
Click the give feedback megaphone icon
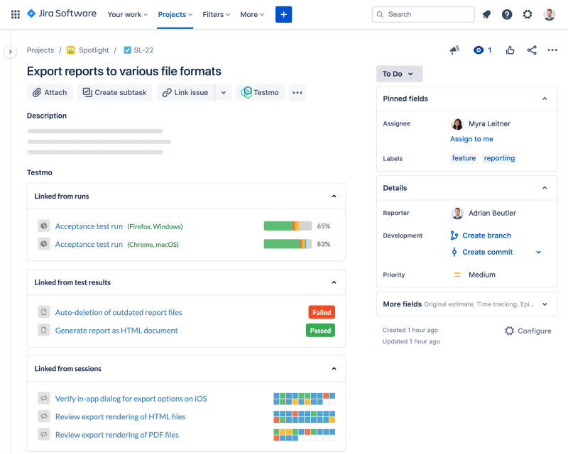(x=454, y=50)
